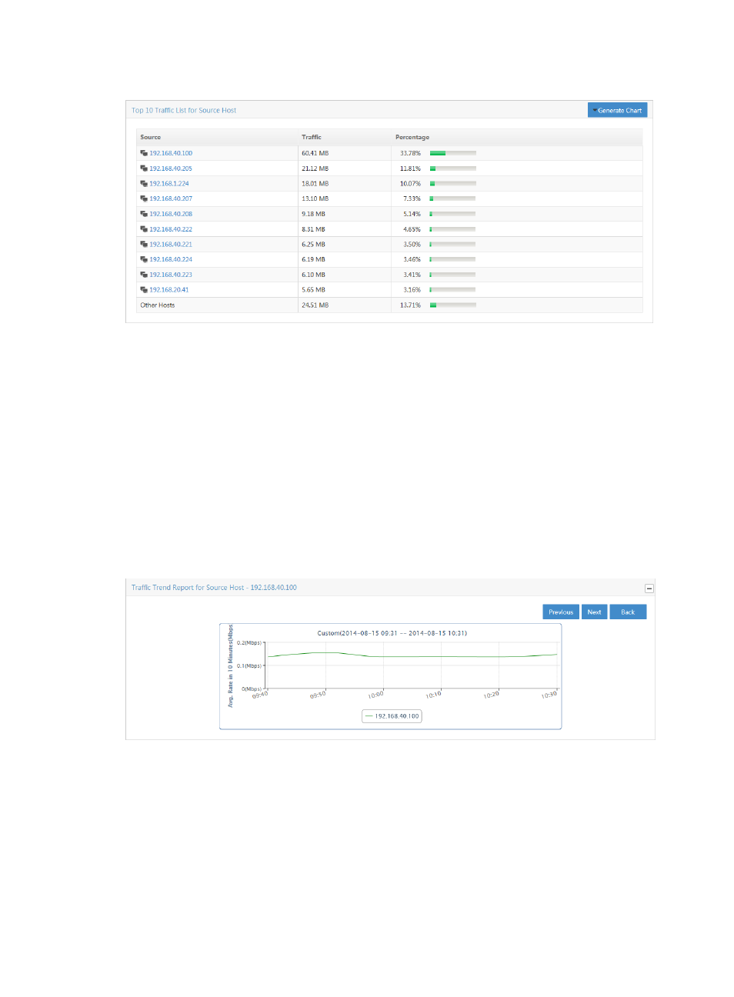The height and width of the screenshot is (997, 734).
Task: Click host icon beside 192.168.40.221
Action: coord(144,245)
